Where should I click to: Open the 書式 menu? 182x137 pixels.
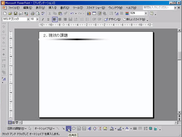point(65,8)
